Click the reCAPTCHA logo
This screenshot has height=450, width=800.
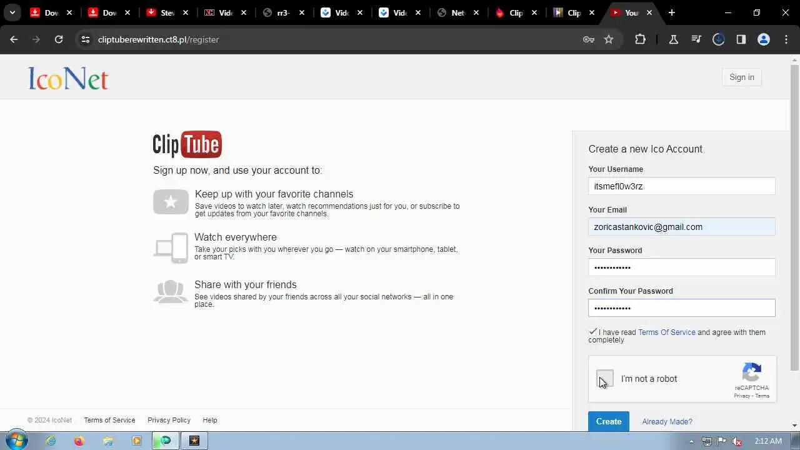coord(751,372)
